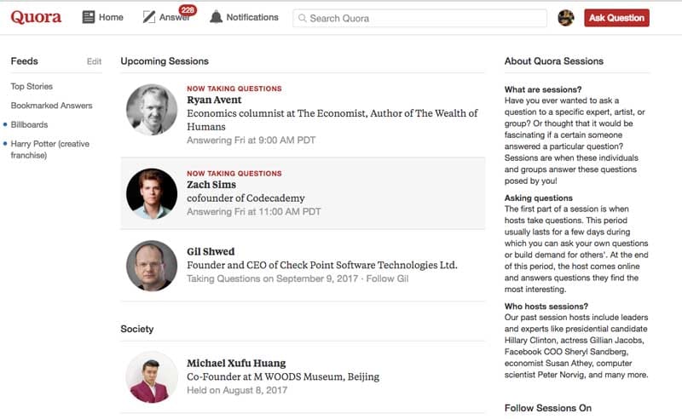Click the search magnifier icon
The image size is (682, 419).
coord(303,18)
